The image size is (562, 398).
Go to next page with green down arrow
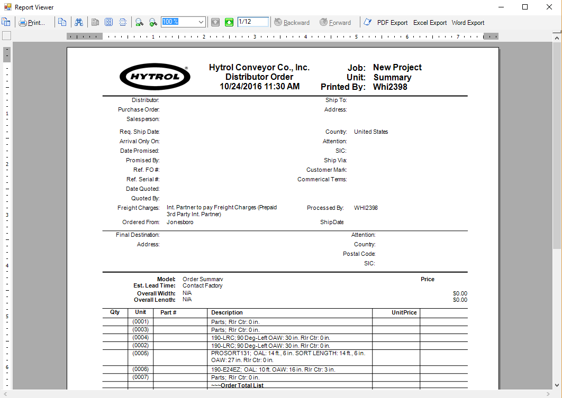click(229, 22)
